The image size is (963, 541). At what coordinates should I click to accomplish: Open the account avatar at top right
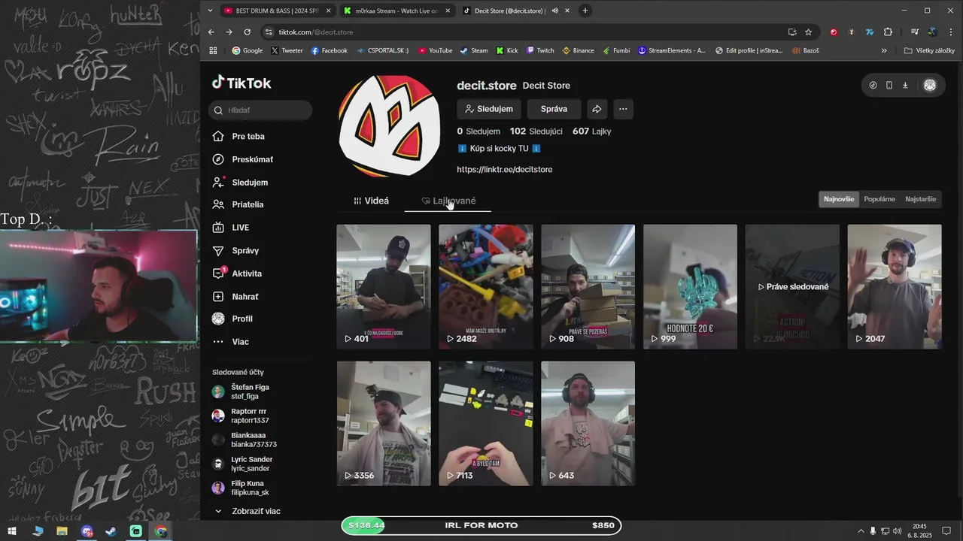tap(930, 85)
